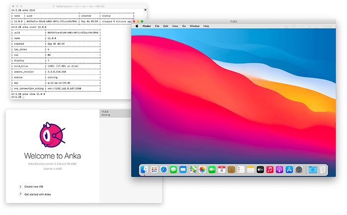Open Launchpad in the dock
The width and height of the screenshot is (347, 215).
(154, 169)
